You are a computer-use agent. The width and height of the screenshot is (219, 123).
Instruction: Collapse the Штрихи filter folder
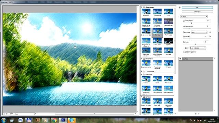[141, 97]
